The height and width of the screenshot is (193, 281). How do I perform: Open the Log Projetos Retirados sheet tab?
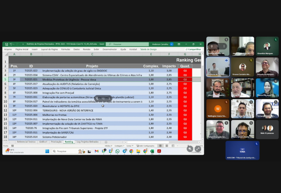coord(87,142)
